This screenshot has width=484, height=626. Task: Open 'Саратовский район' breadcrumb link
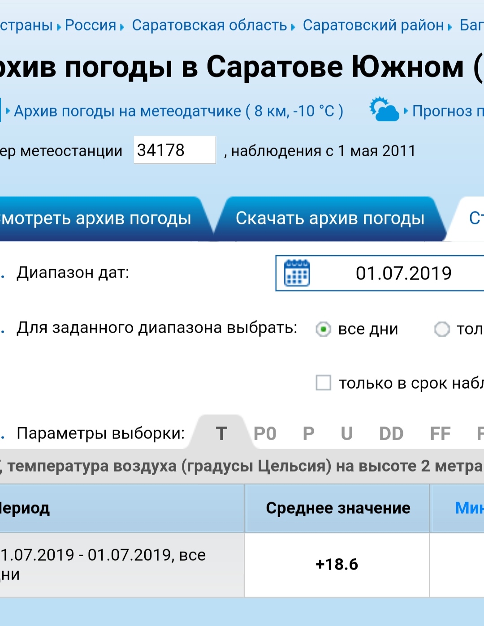click(x=373, y=26)
